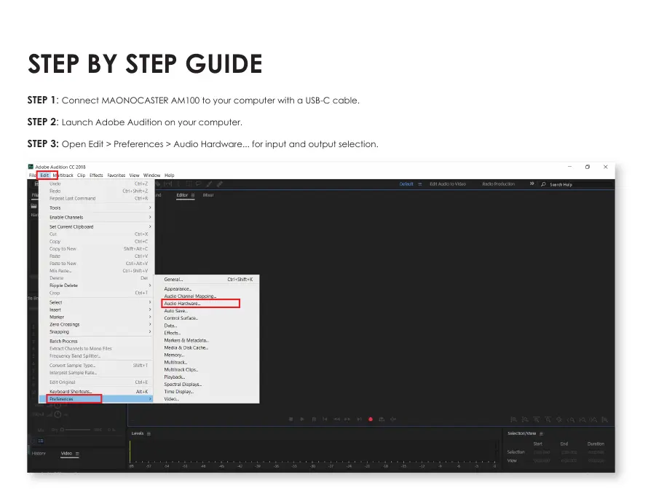Open the Editor panel menu icon
Viewport: 648px width, 504px height.
193,195
